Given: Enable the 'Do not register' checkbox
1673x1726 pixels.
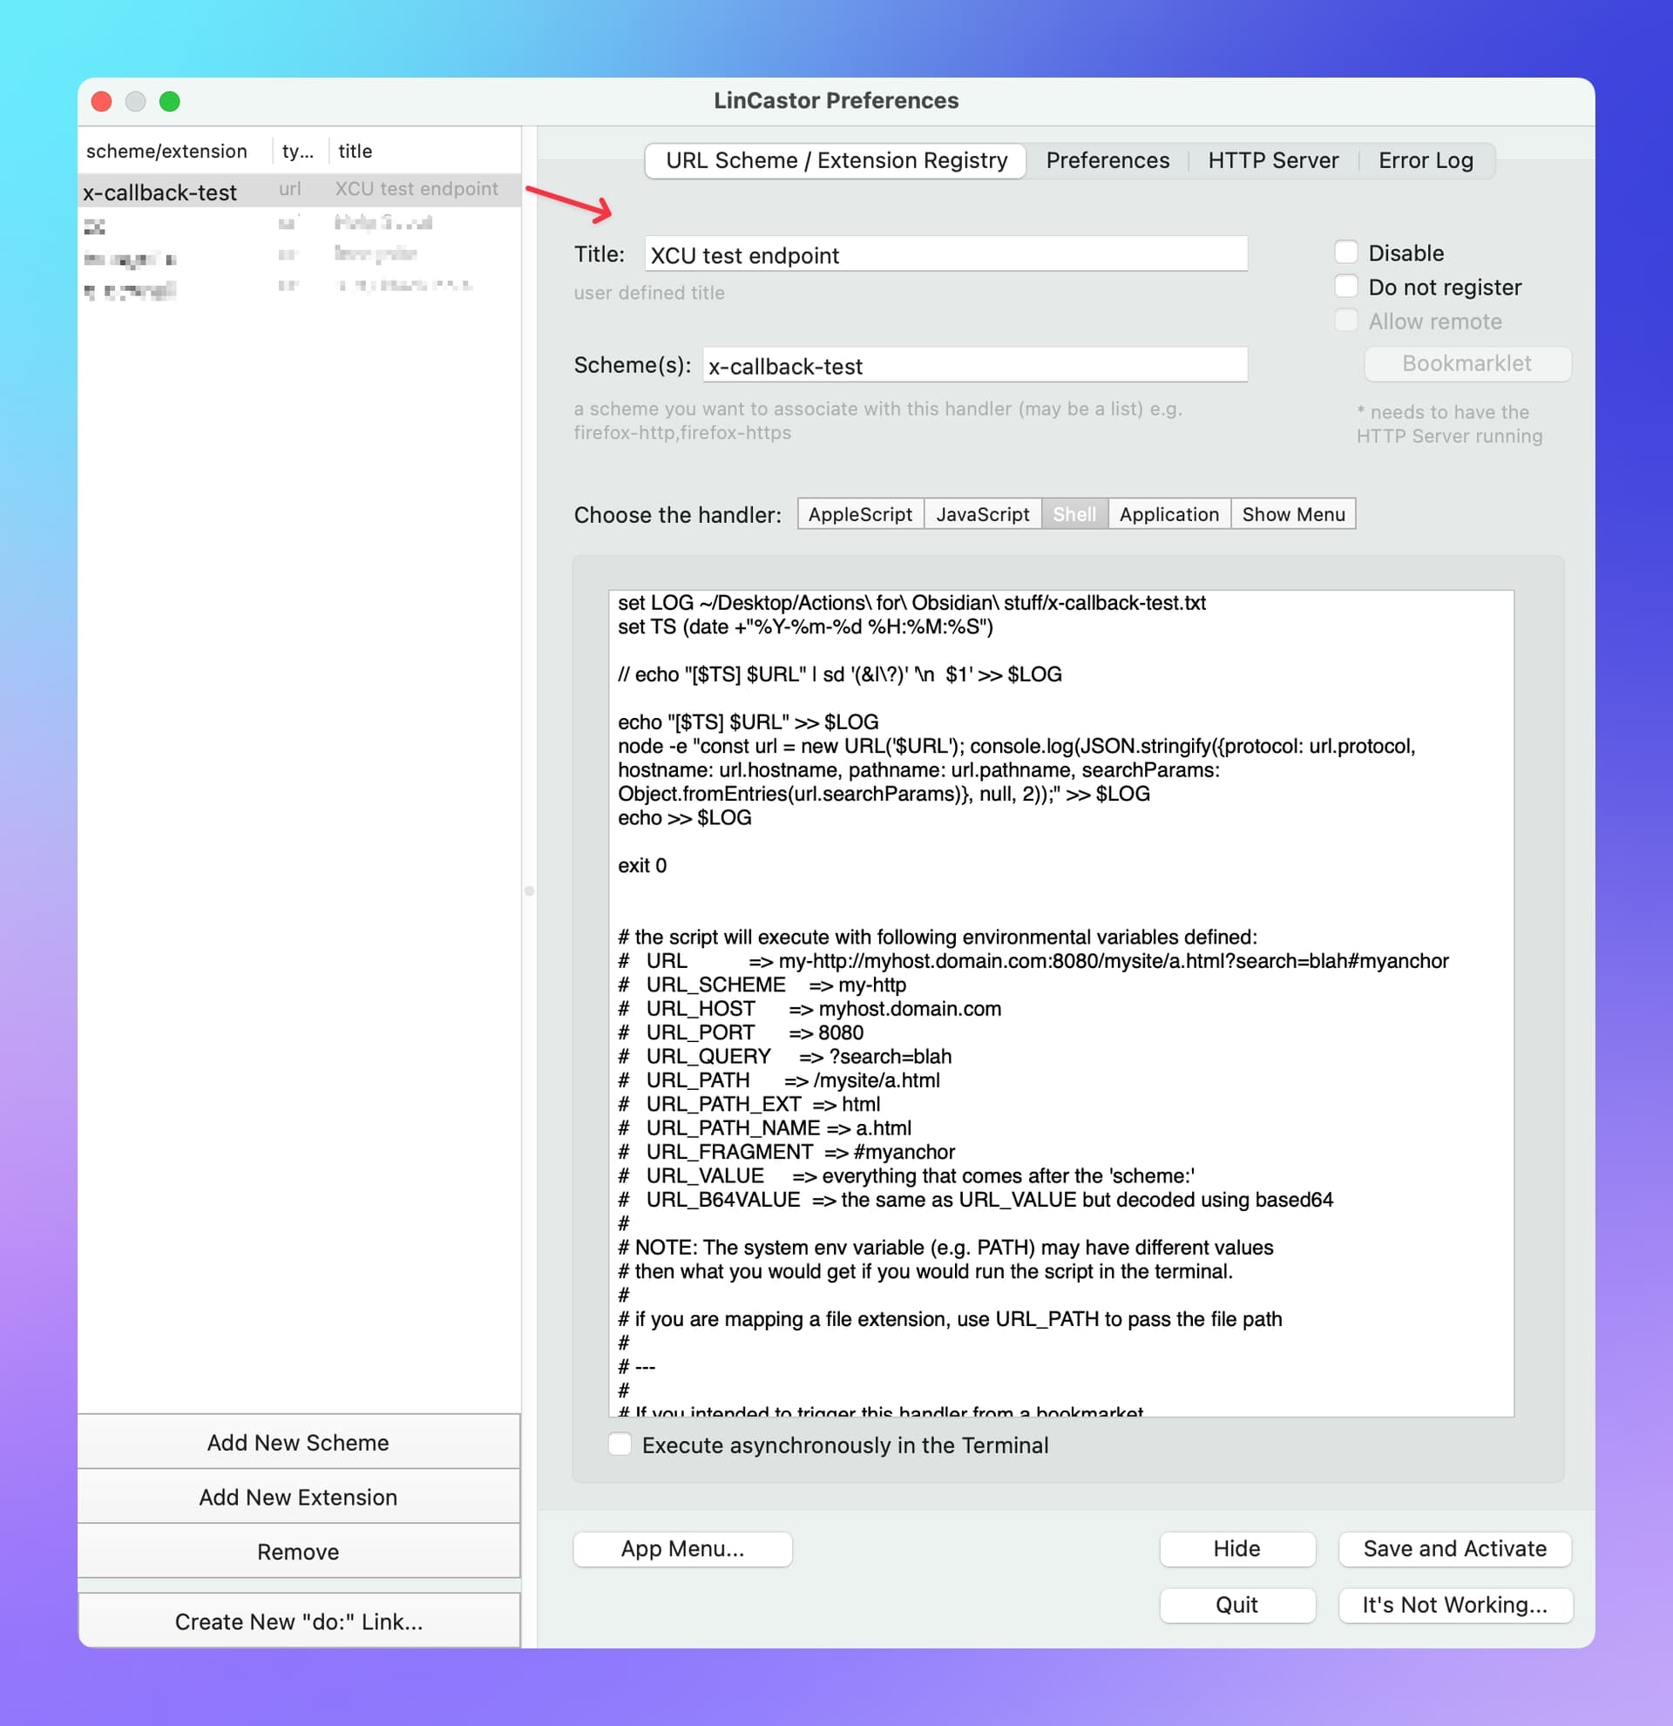Looking at the screenshot, I should (1345, 287).
